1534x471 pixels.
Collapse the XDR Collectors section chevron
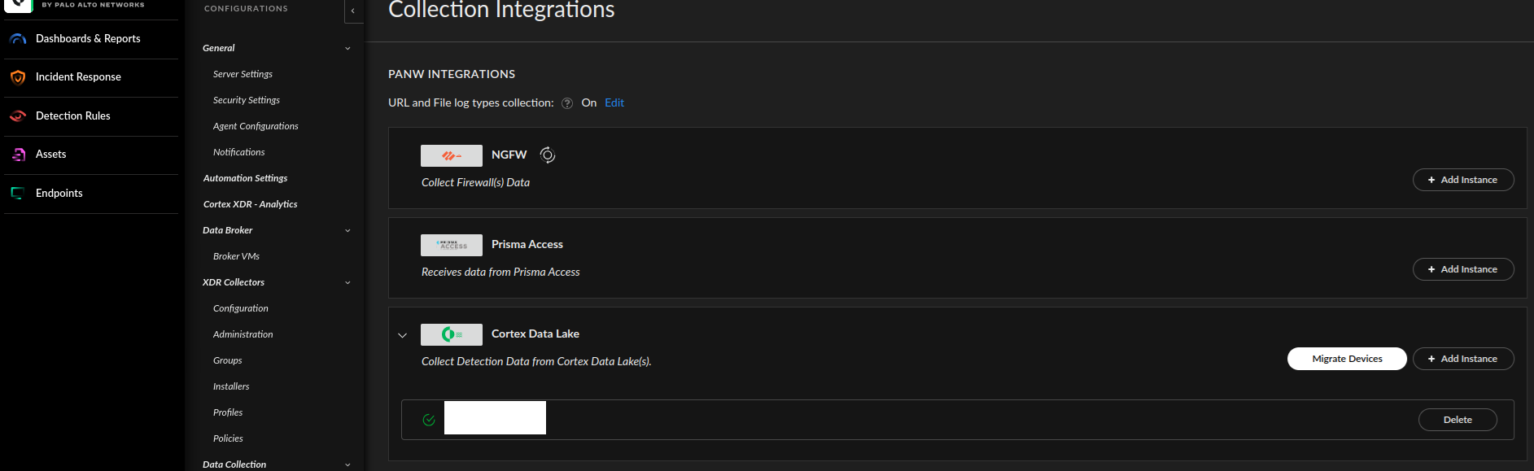pyautogui.click(x=347, y=283)
